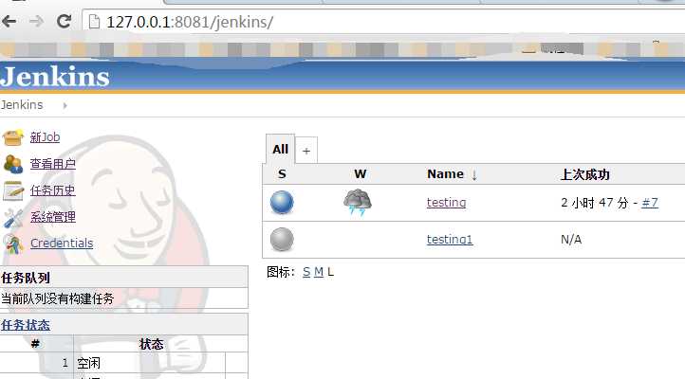Click the Credentials keys icon
685x379 pixels.
[13, 244]
